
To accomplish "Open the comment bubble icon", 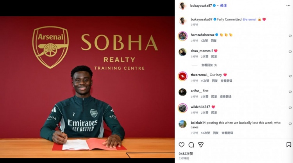I will pyautogui.click(x=191, y=145).
